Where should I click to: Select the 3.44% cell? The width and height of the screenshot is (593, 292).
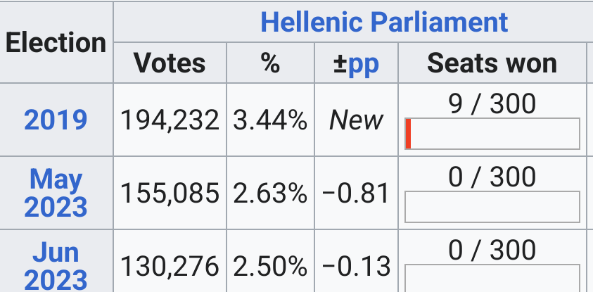point(270,120)
